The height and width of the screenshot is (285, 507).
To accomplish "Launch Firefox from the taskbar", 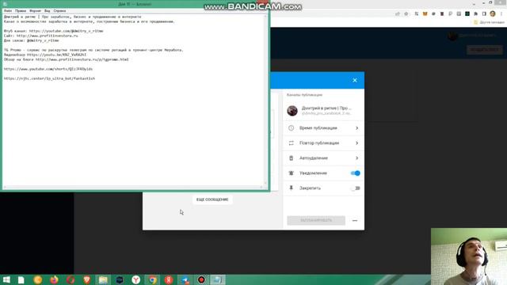I will (54, 279).
